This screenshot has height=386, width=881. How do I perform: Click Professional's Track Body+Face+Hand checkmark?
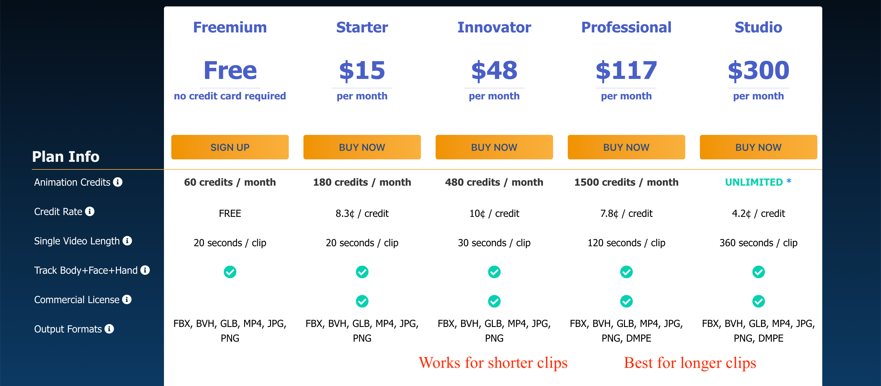[626, 272]
